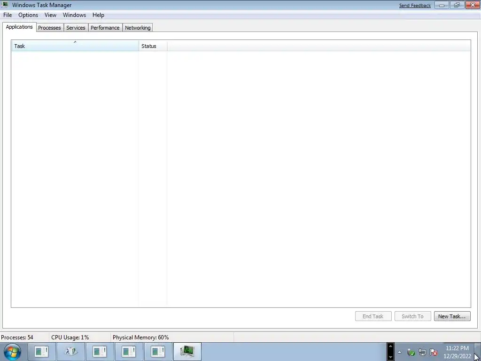This screenshot has width=481, height=361.
Task: Open the network tray icon
Action: (x=422, y=352)
